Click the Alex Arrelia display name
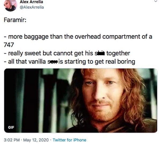161x144 pixels. (x=31, y=2)
